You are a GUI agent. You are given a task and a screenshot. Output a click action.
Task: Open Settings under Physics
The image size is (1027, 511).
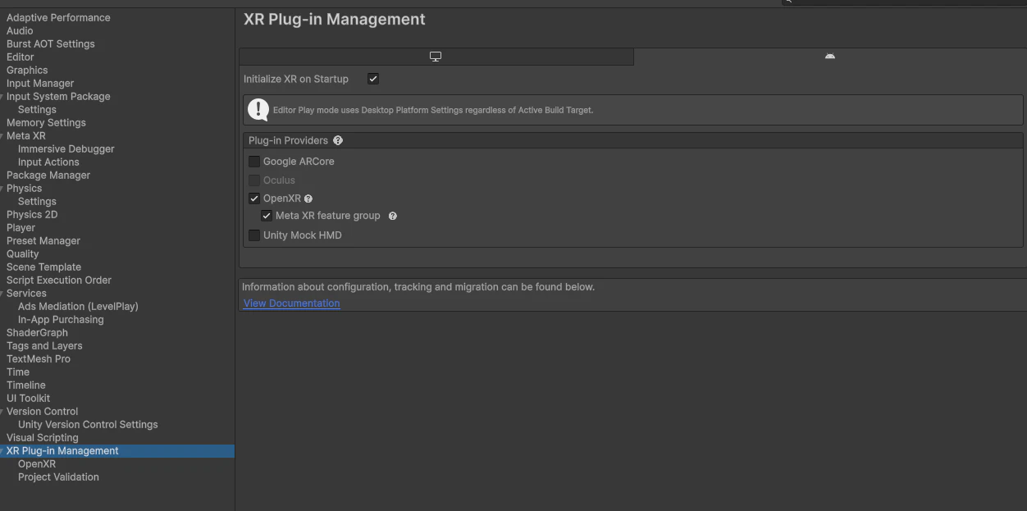(37, 201)
